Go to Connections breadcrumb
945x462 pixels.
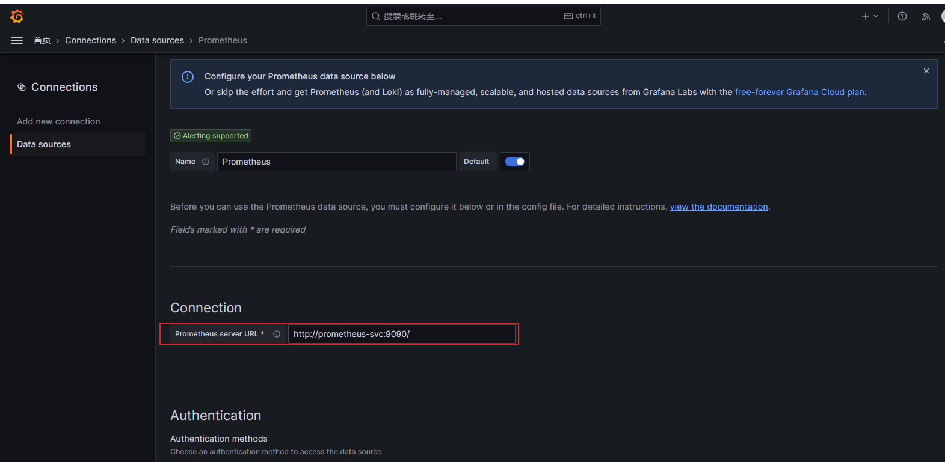coord(90,40)
